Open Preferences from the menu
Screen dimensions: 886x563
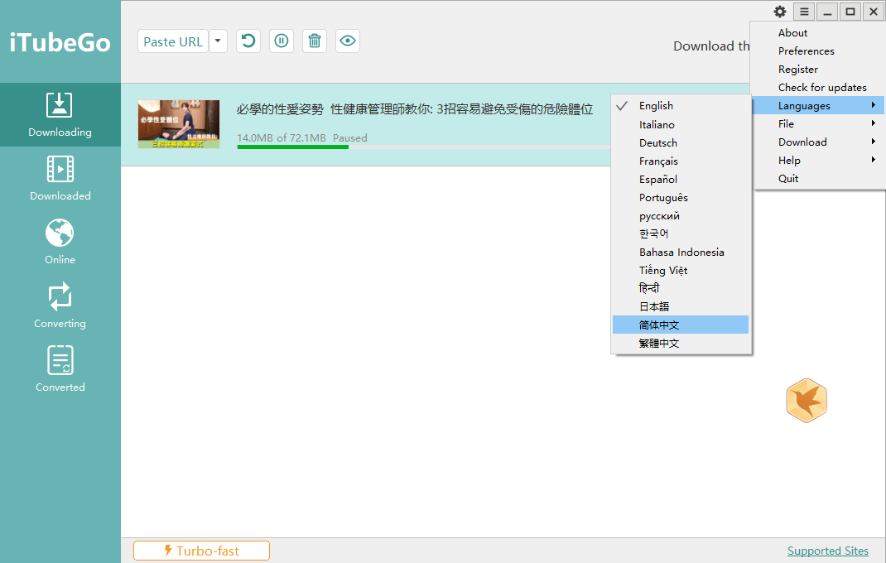point(817,51)
